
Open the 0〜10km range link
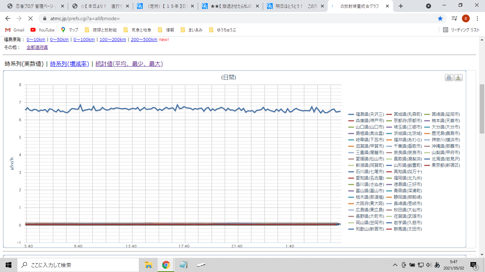pos(36,39)
